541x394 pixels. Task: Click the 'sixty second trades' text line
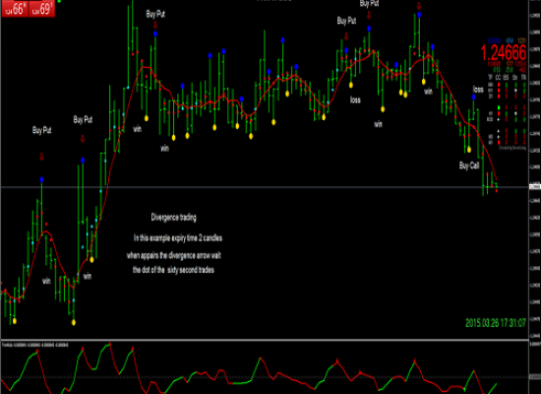(173, 270)
